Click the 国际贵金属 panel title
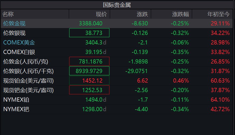The image size is (235, 135). [x=117, y=5]
